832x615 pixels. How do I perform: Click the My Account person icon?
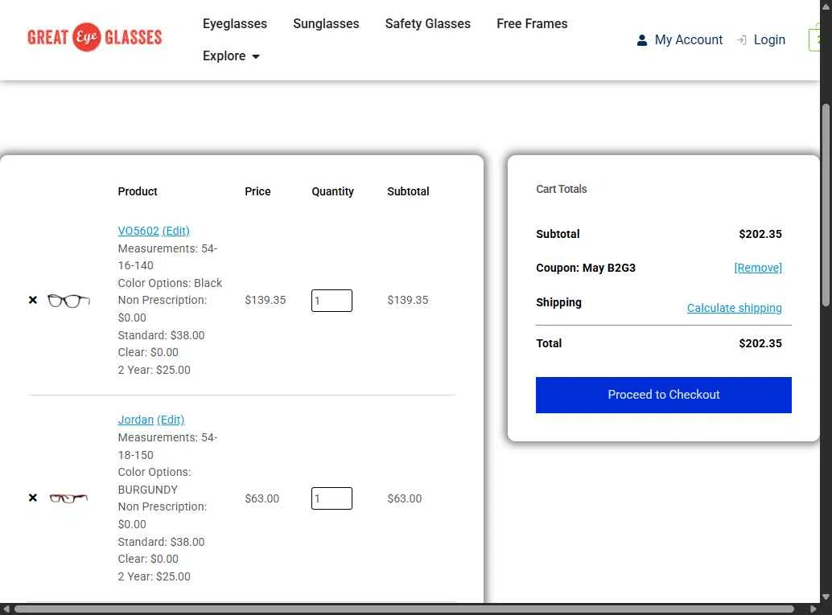click(x=641, y=40)
